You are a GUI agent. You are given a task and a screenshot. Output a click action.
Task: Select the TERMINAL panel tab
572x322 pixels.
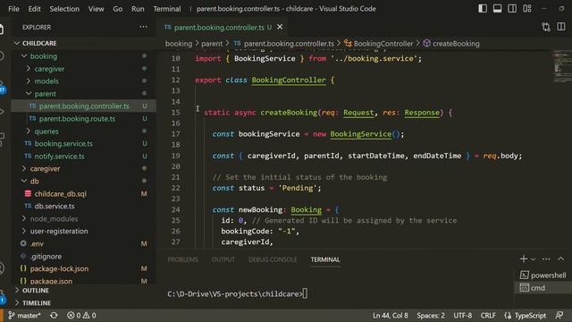pyautogui.click(x=325, y=259)
